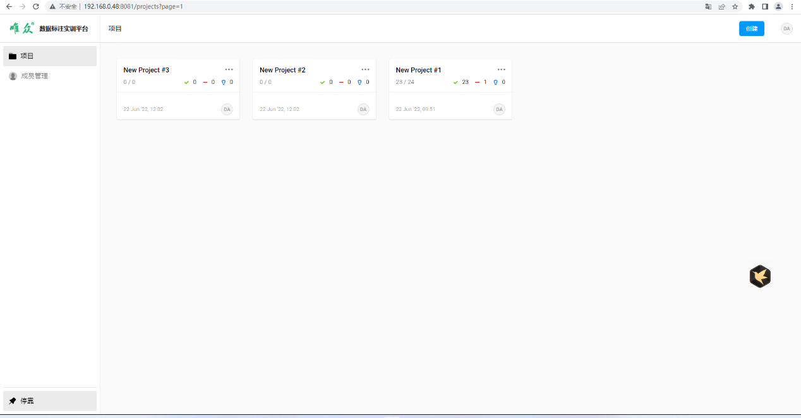Click the DA avatar on New Project #2
This screenshot has height=418, width=801.
point(363,109)
